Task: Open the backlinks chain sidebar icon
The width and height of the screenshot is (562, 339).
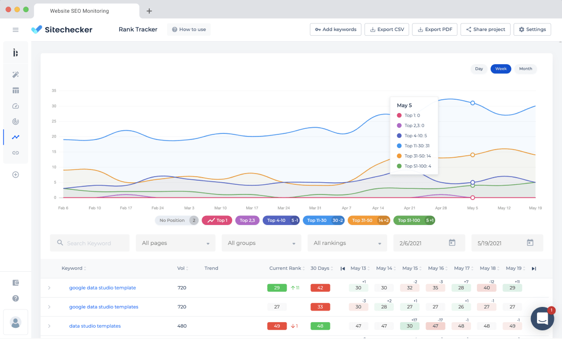Action: [x=15, y=153]
